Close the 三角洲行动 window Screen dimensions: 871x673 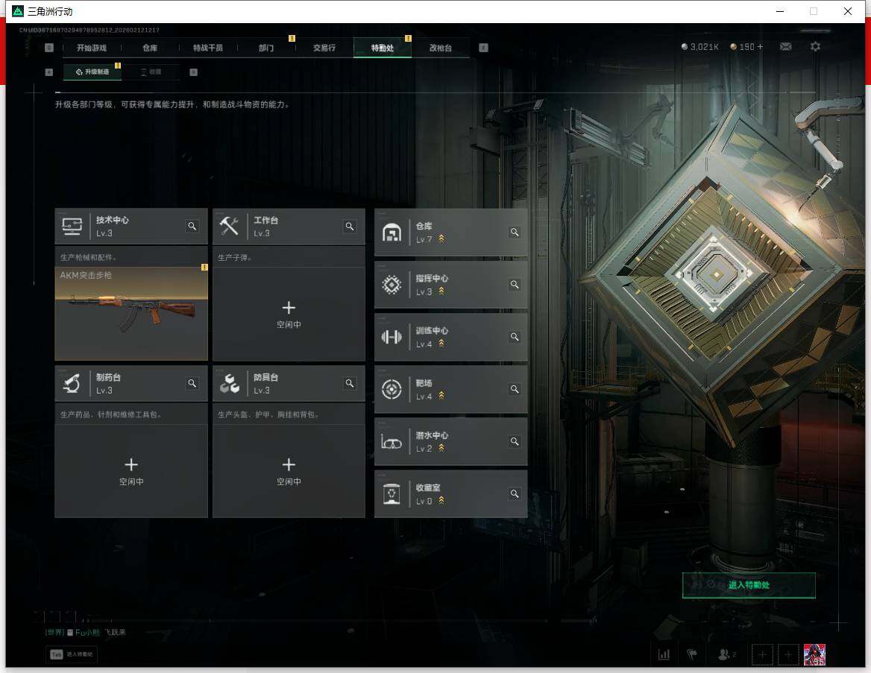pos(848,11)
